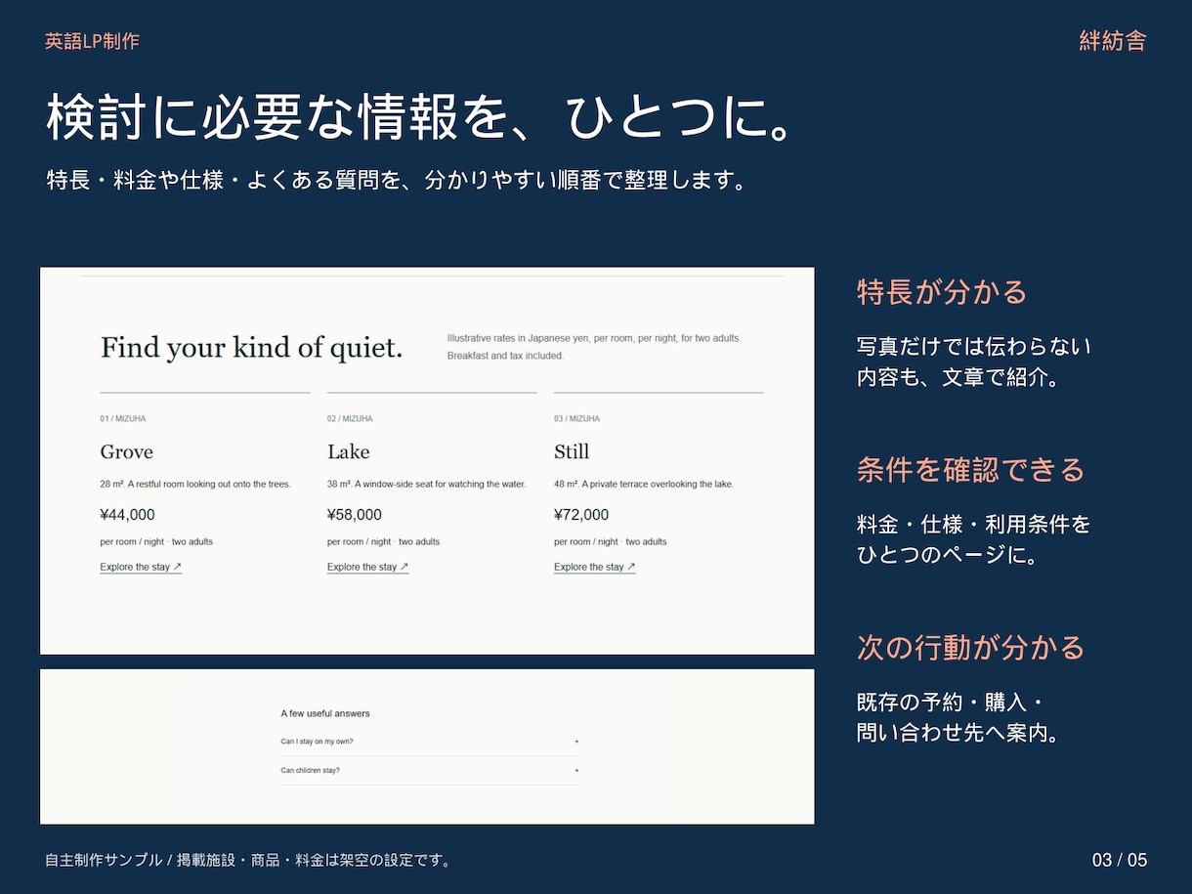Click the '写真だけでは伝わらない' paragraph

pos(974,362)
